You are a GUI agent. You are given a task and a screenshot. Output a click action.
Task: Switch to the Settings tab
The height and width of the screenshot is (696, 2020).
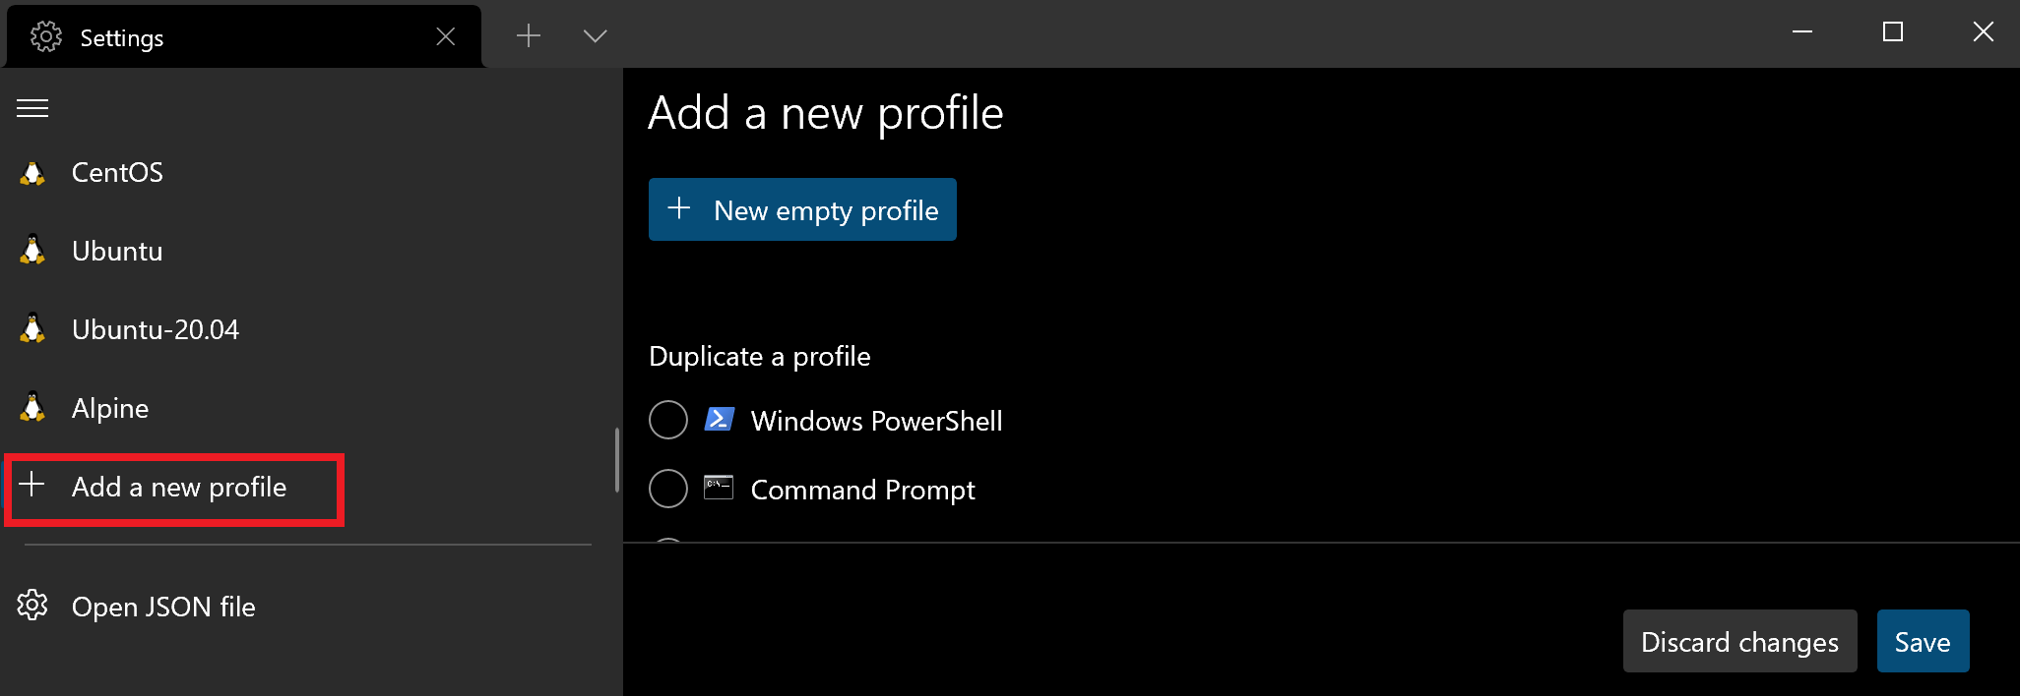[x=244, y=36]
